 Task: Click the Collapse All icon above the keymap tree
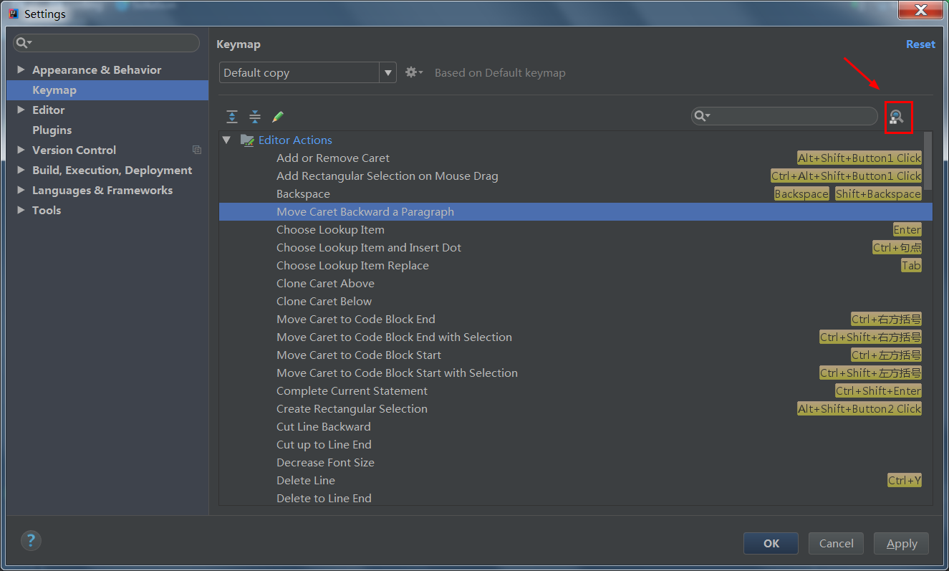pyautogui.click(x=255, y=117)
